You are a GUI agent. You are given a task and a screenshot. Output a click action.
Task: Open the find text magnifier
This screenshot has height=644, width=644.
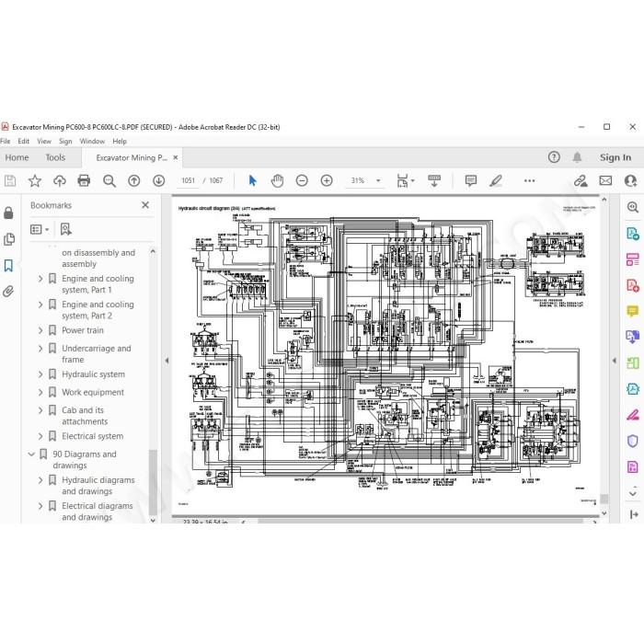109,180
